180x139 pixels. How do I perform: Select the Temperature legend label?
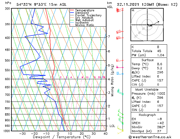pyautogui.click(x=85, y=10)
